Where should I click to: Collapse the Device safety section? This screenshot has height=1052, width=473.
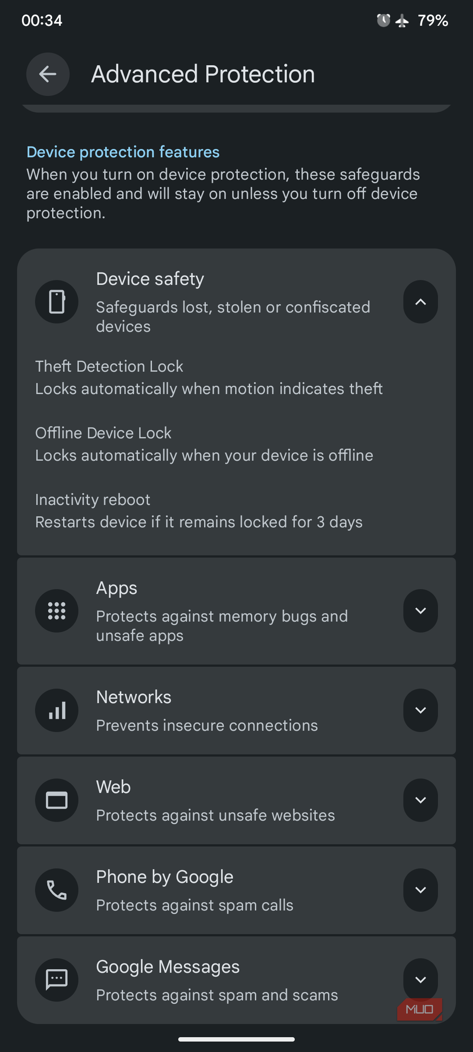pyautogui.click(x=420, y=302)
